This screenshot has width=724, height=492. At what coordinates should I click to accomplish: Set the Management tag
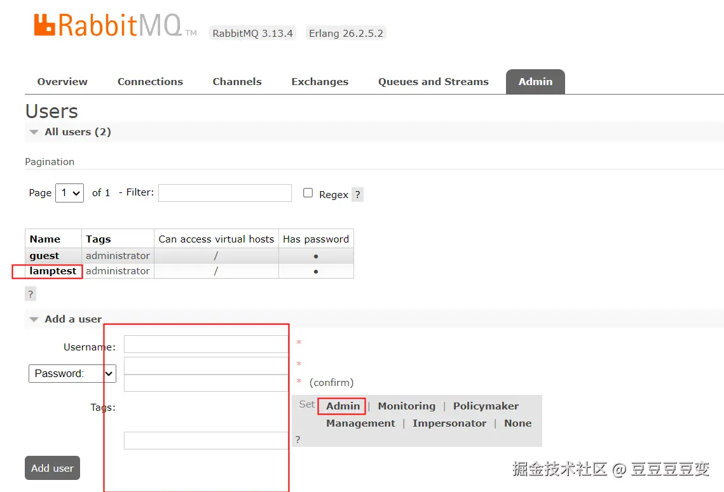pyautogui.click(x=360, y=423)
